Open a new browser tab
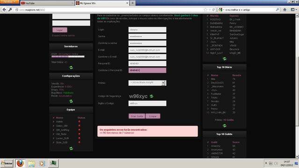Viewport: 299px width, 168px height. click(x=133, y=3)
